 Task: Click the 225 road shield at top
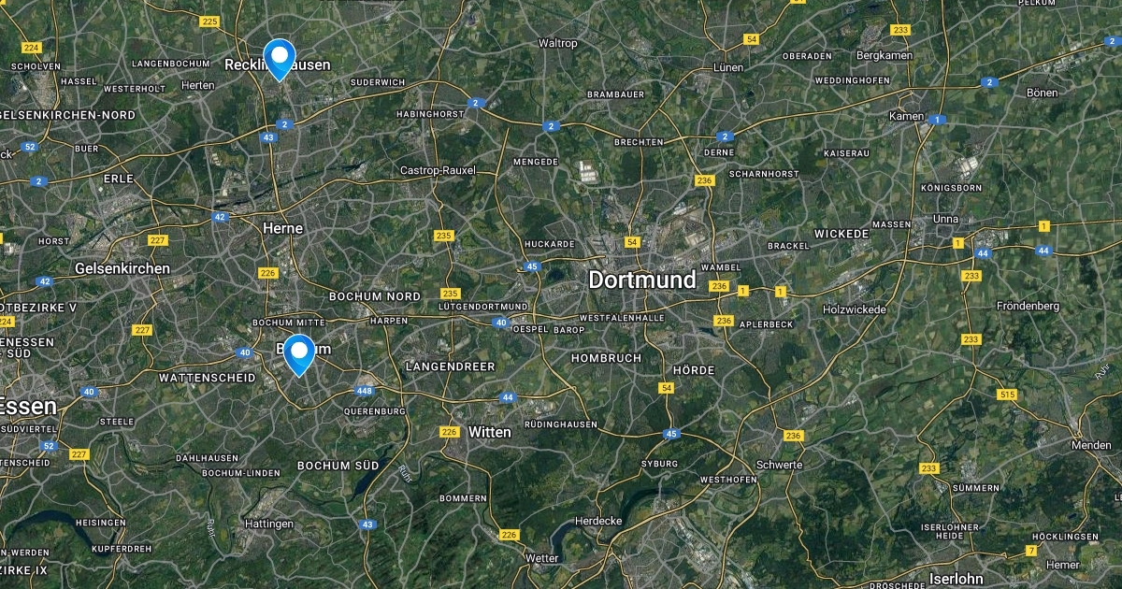(x=209, y=22)
